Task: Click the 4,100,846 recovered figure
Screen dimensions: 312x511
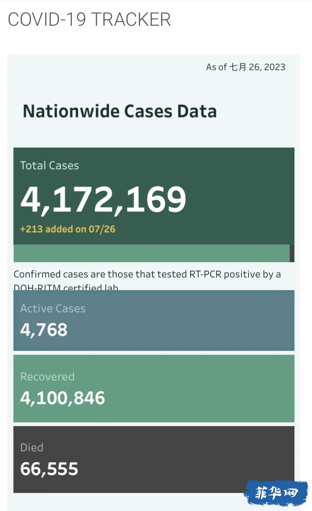Action: coord(62,398)
